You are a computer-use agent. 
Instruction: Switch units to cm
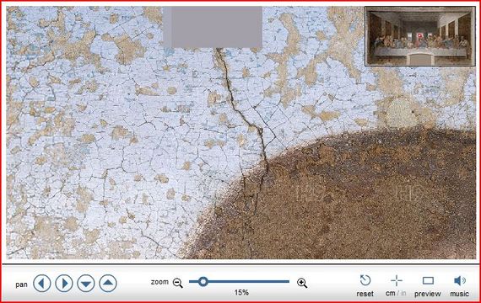(x=390, y=293)
